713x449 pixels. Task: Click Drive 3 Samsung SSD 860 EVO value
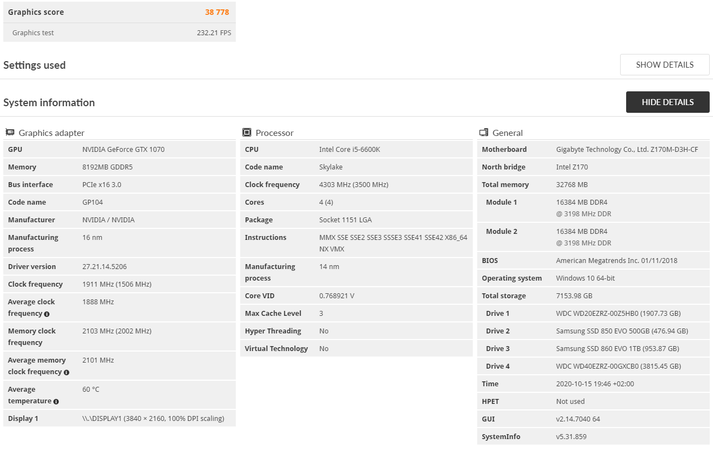click(617, 348)
